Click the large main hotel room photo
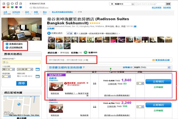 pyautogui.click(x=22, y=29)
